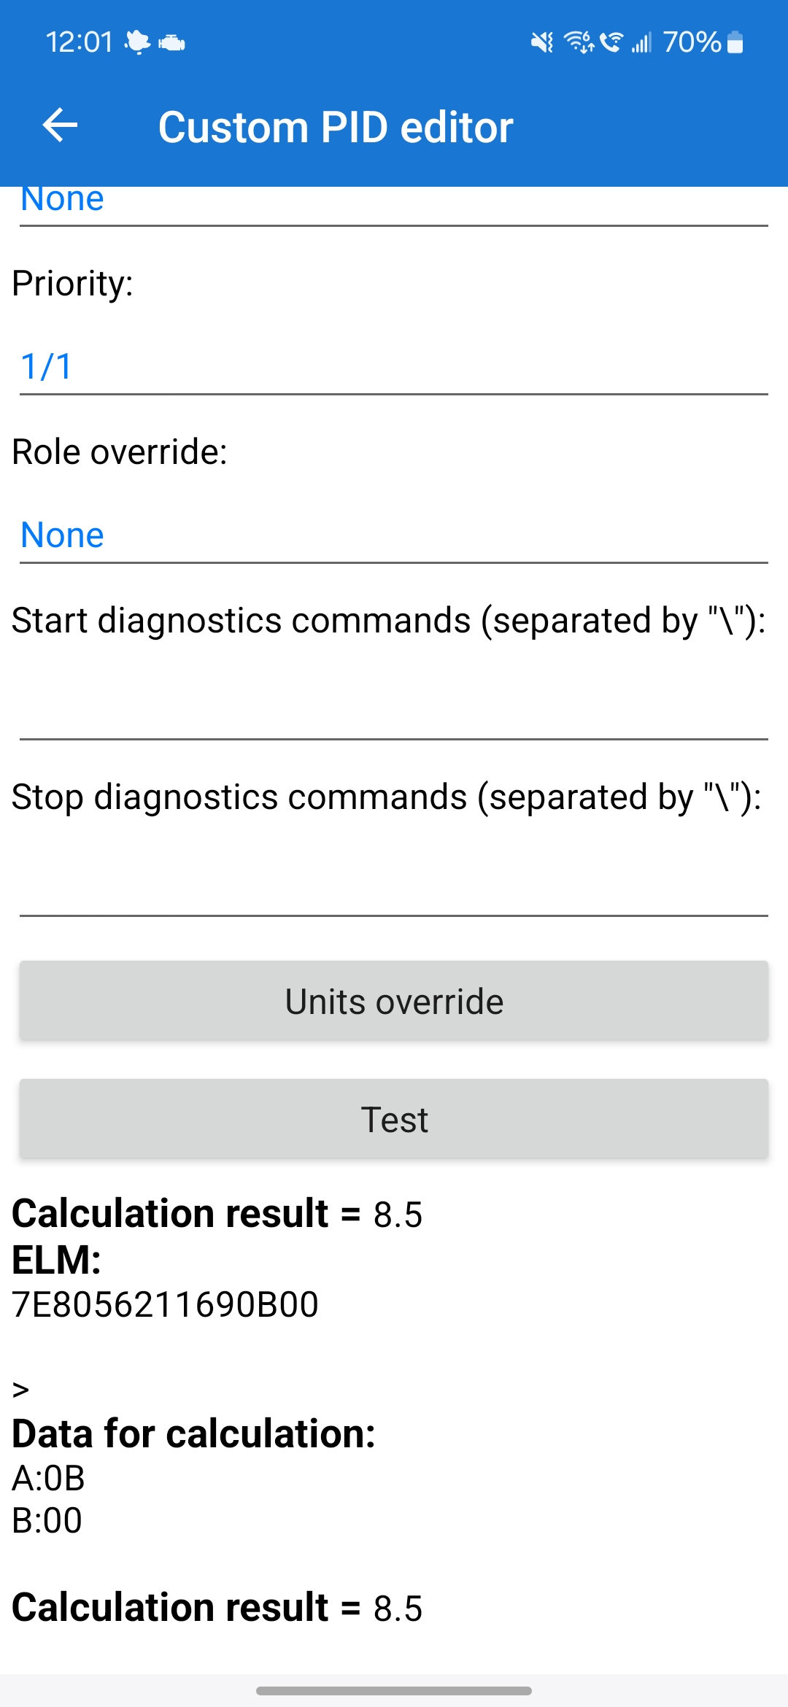Open the Priority dropdown showing 1/1

394,366
